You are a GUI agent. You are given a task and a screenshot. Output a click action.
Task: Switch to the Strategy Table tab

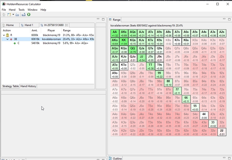[11, 86]
